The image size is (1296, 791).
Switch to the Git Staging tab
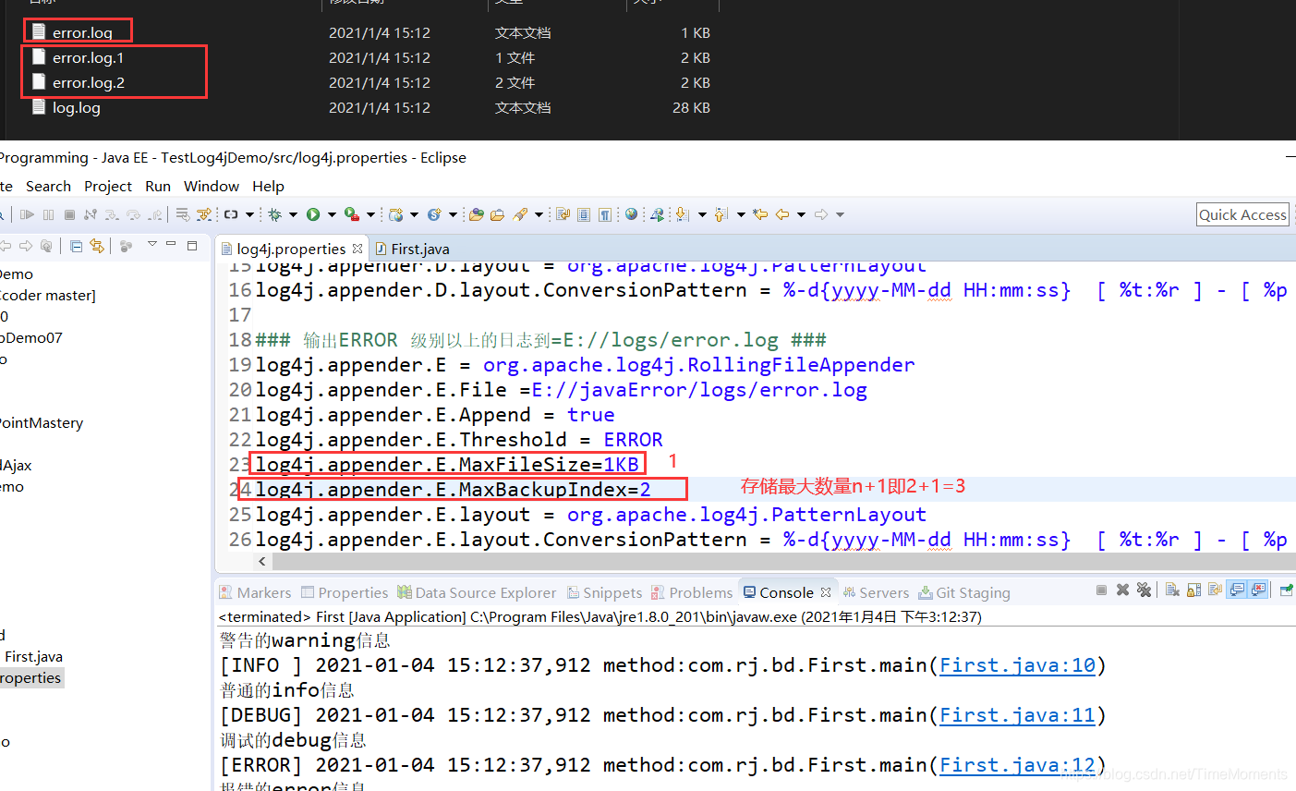click(964, 592)
